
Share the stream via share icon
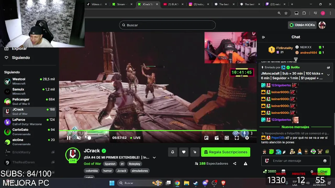[235, 163]
